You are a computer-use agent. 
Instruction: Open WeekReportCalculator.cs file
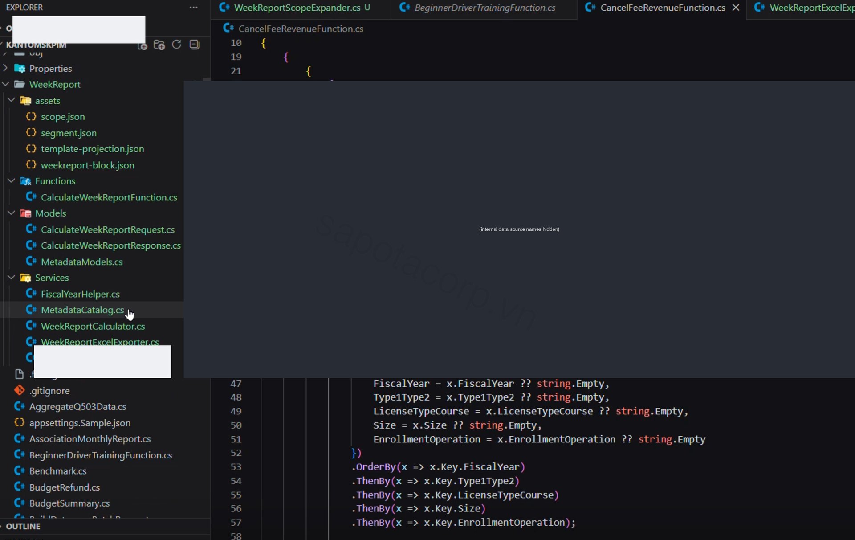click(x=93, y=326)
